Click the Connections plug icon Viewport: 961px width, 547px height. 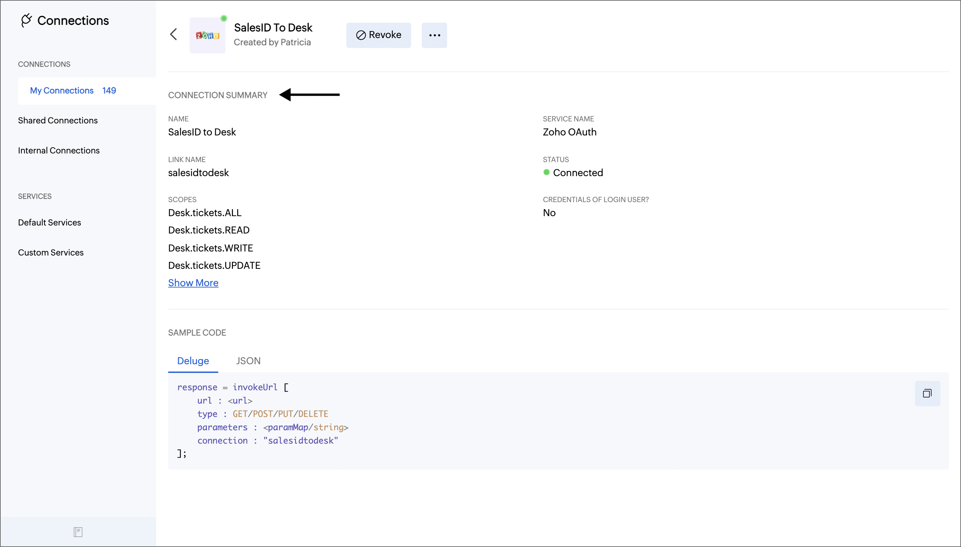click(26, 20)
